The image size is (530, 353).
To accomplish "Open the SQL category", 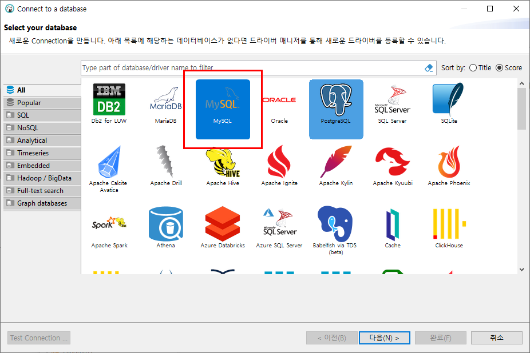I will [x=42, y=115].
